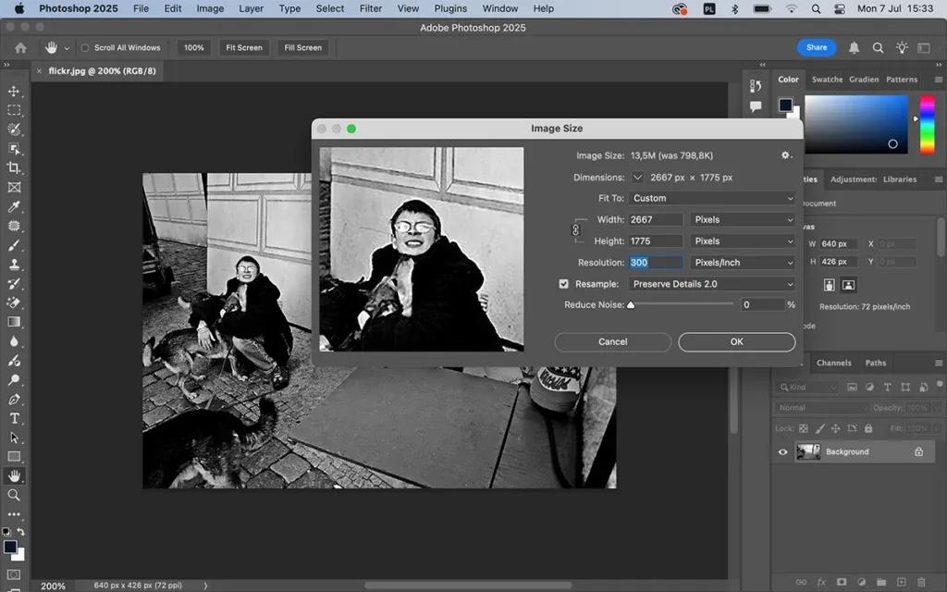Select the Type tool
Image resolution: width=947 pixels, height=592 pixels.
click(14, 418)
